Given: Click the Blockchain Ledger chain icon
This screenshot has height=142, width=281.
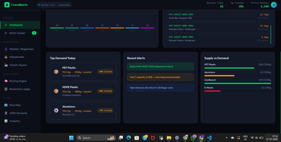Looking at the screenshot, I should (x=6, y=89).
